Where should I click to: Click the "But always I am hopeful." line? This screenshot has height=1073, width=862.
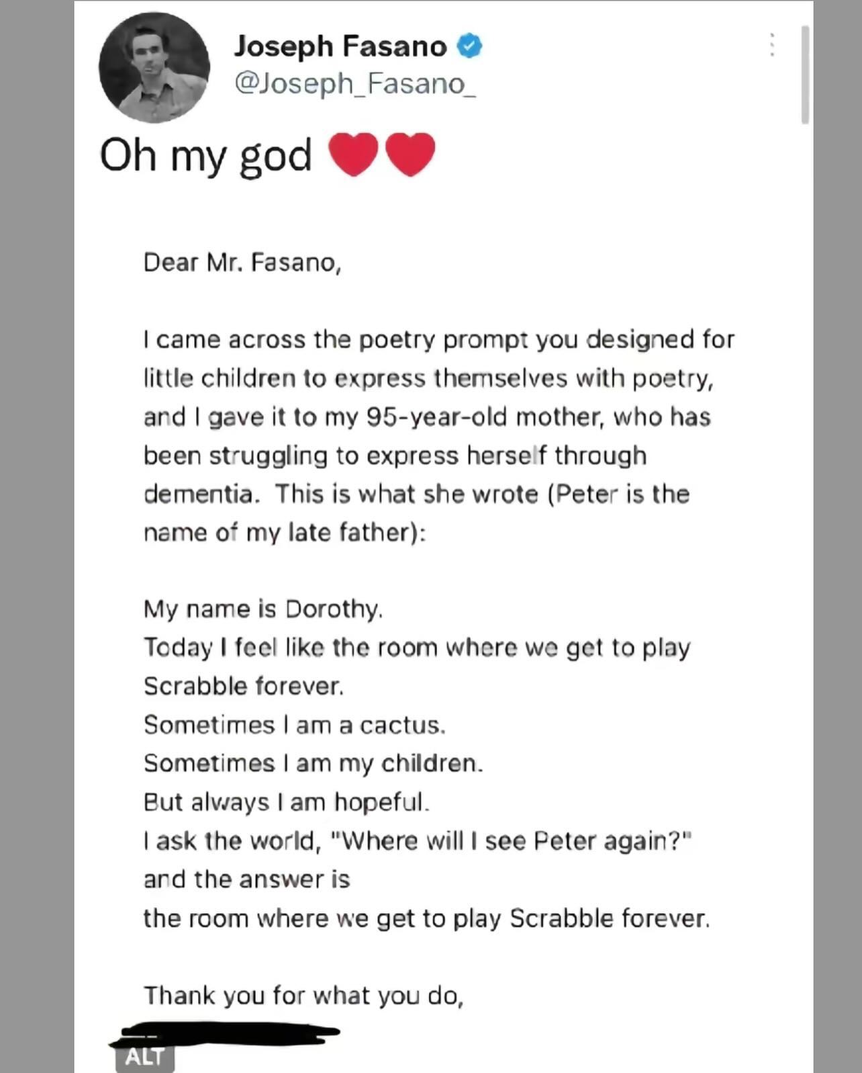pyautogui.click(x=286, y=802)
